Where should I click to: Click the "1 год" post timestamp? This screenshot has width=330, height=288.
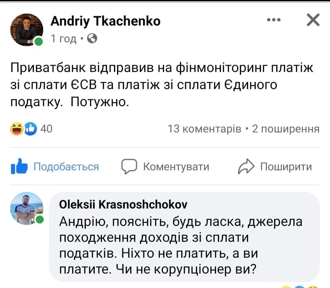point(64,39)
